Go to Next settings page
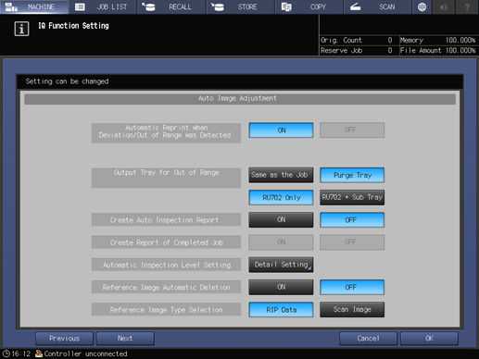Image resolution: width=479 pixels, height=359 pixels. coord(125,339)
